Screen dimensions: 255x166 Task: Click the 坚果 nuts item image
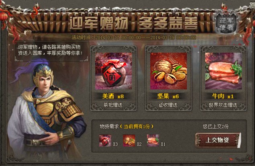click(168, 71)
